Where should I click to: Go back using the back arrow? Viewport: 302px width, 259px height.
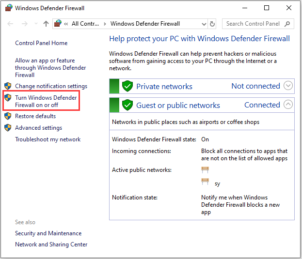(10, 24)
